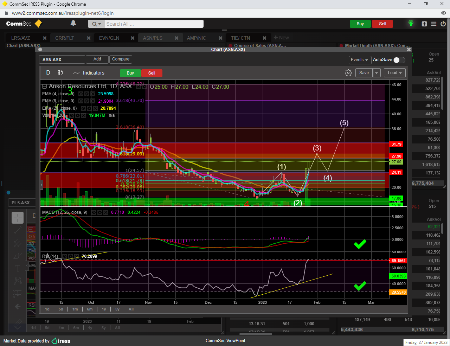Click Buy in the chart toolbar
This screenshot has width=450, height=346.
click(x=130, y=73)
